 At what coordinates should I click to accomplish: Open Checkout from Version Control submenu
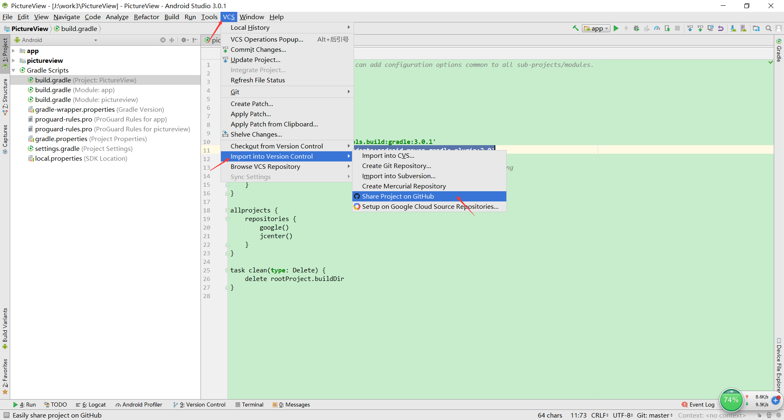coord(287,146)
